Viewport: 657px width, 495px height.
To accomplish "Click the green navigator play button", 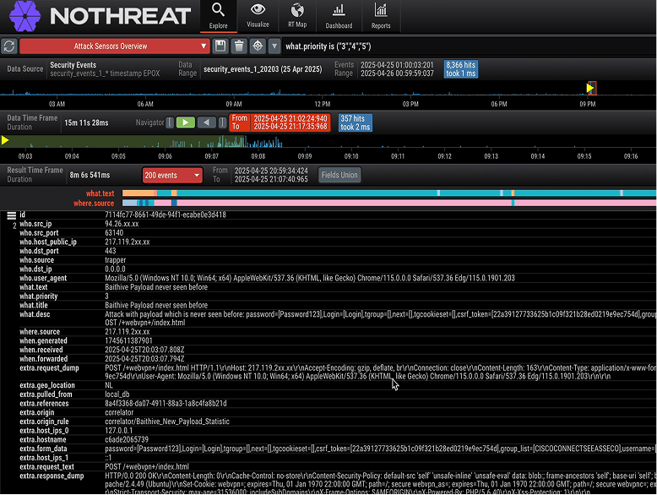I will click(x=185, y=122).
